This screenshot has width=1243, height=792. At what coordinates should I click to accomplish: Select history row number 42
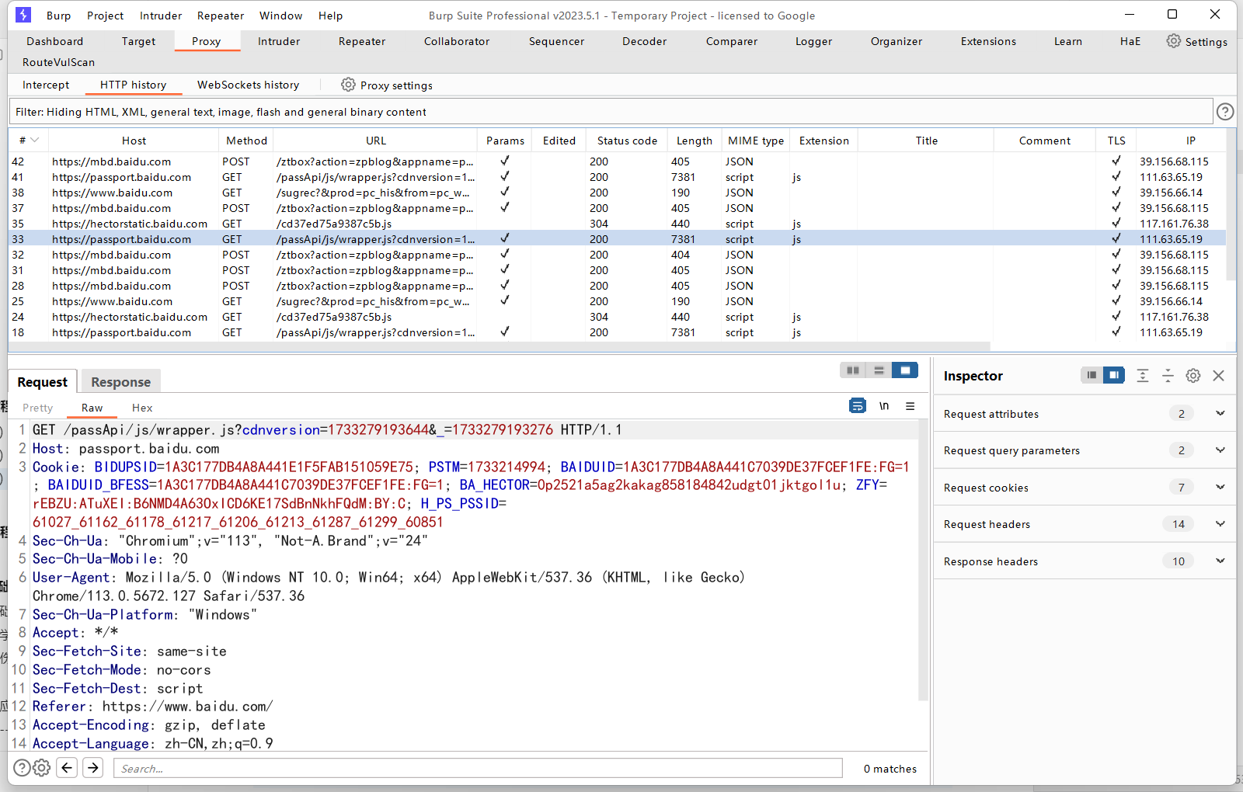tap(618, 162)
